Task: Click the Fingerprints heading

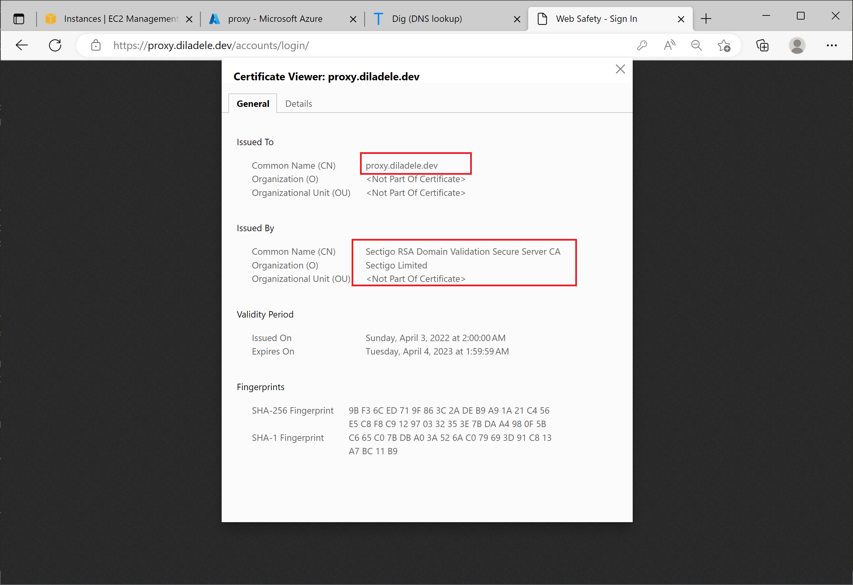Action: click(261, 387)
